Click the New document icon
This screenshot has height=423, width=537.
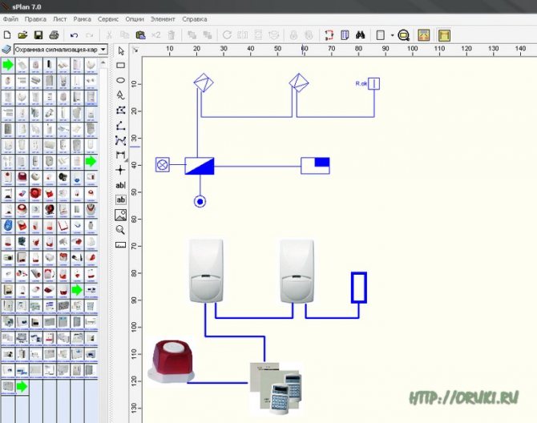[x=8, y=35]
